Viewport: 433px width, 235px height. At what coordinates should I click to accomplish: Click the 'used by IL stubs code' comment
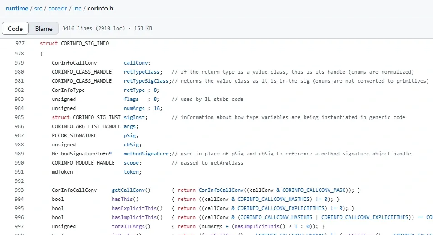point(208,99)
